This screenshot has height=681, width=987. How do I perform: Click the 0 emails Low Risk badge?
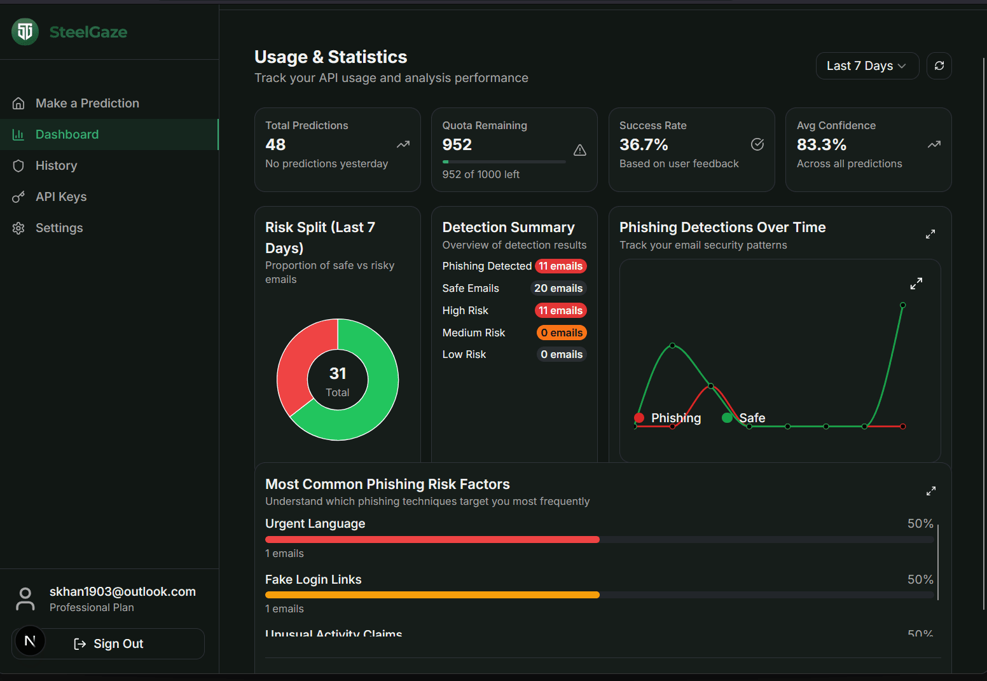point(562,354)
